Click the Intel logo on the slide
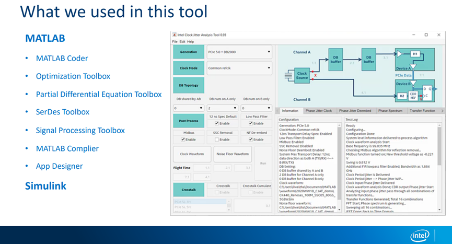Viewport: 452px width, 244px height. 420,236
